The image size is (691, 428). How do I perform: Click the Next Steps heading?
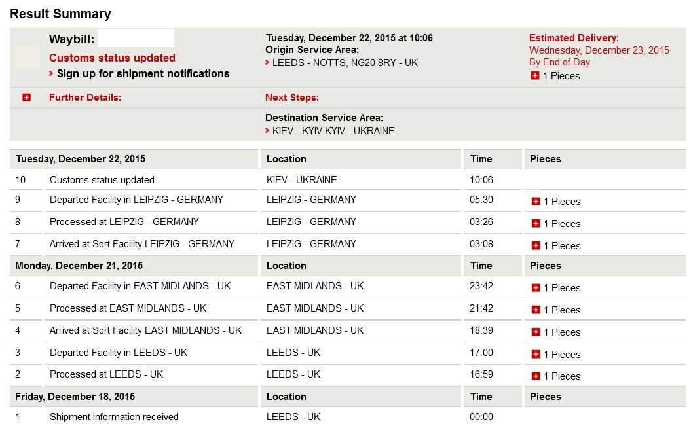[291, 98]
